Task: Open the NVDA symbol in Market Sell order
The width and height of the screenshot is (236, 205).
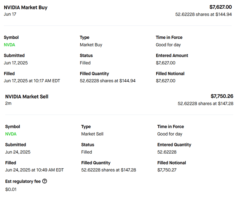Action: click(x=11, y=134)
